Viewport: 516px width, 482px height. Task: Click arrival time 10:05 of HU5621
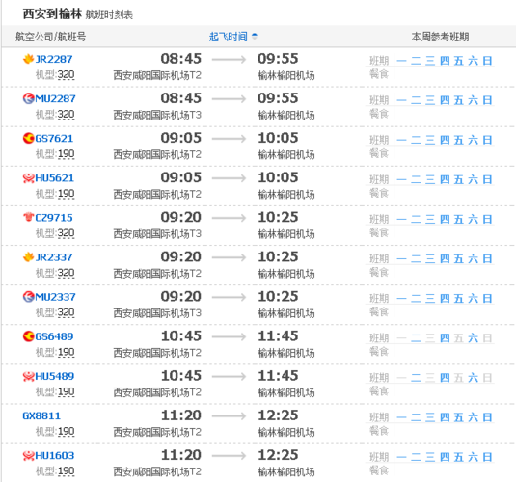pyautogui.click(x=278, y=177)
